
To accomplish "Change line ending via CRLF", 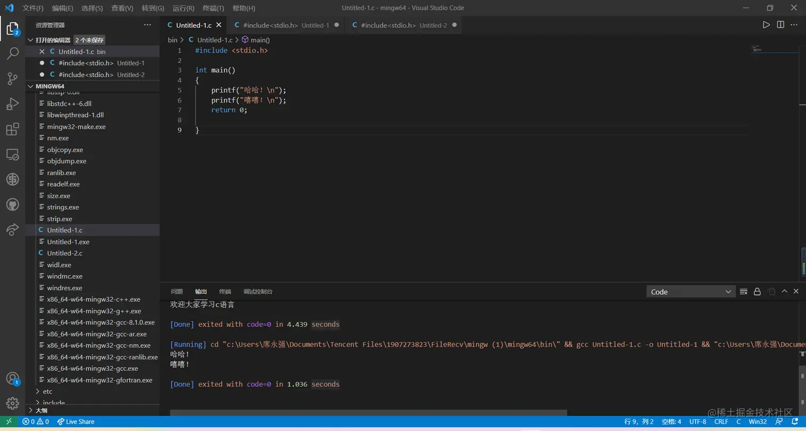I will pyautogui.click(x=721, y=421).
